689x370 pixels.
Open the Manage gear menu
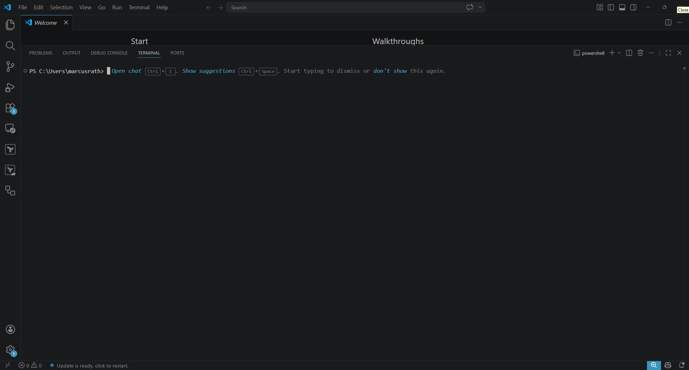coord(10,350)
